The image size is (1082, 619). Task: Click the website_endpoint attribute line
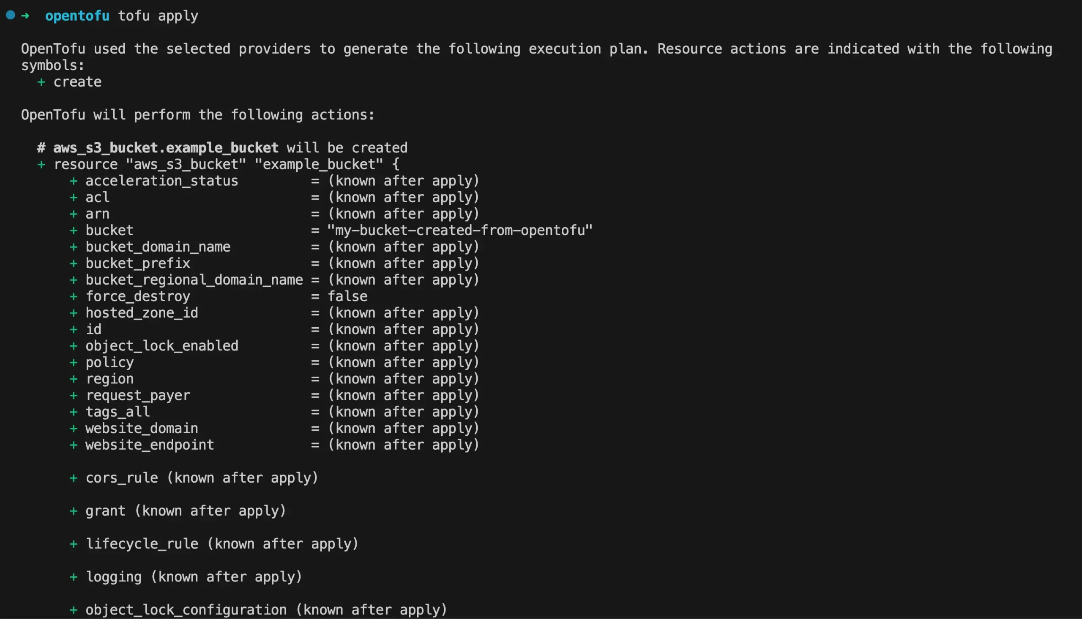(275, 445)
